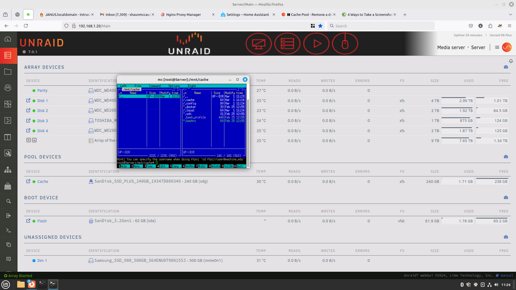
Task: Open the Disk 3 device link
Action: 42,121
